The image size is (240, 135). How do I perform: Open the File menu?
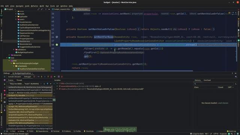click(x=2, y=6)
